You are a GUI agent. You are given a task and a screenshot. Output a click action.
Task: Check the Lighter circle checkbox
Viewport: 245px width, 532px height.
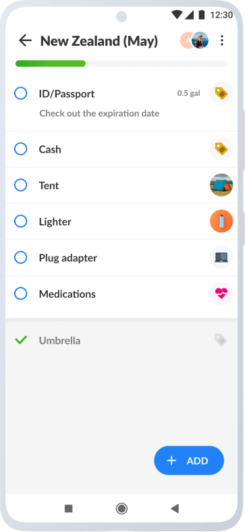tap(21, 221)
